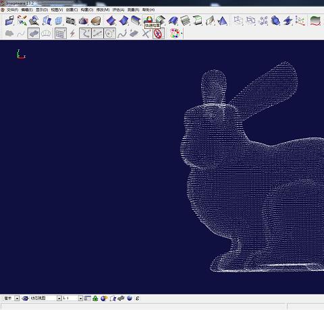
Task: Click the green-gray gradient surface icon
Action: tap(315, 21)
